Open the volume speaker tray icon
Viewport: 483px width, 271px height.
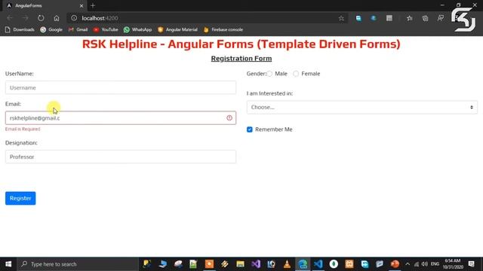[x=424, y=264]
